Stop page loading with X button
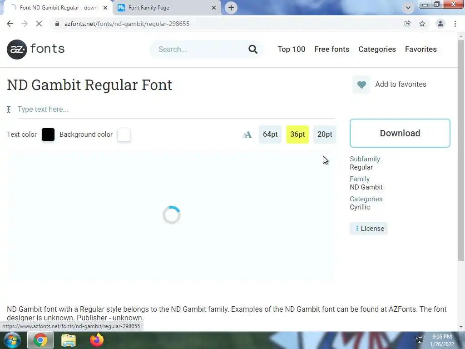The height and width of the screenshot is (349, 465). [x=39, y=24]
